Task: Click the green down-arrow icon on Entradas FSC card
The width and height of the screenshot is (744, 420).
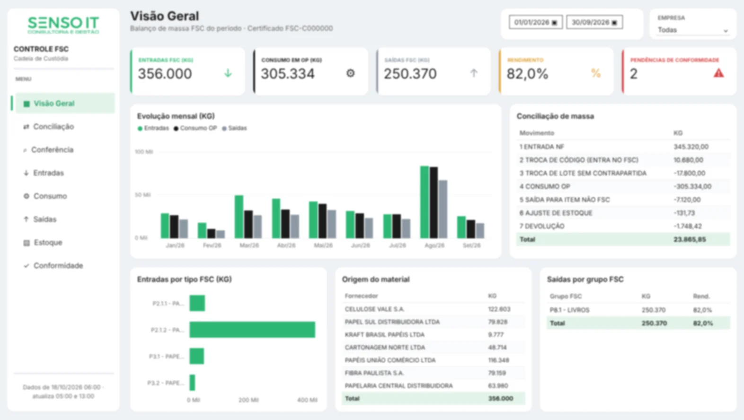Action: [x=228, y=73]
